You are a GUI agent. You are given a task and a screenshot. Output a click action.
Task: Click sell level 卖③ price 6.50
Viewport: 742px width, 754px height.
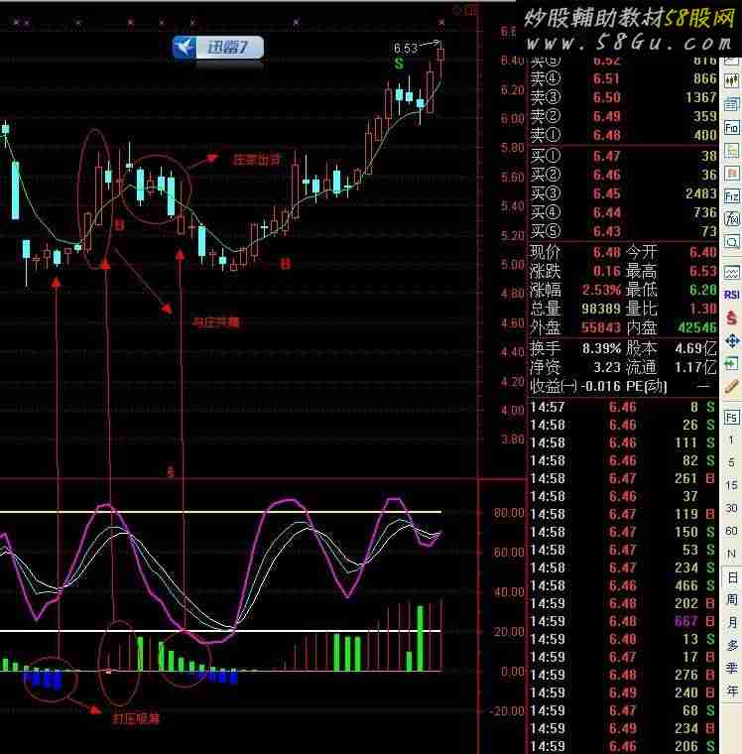[x=606, y=97]
